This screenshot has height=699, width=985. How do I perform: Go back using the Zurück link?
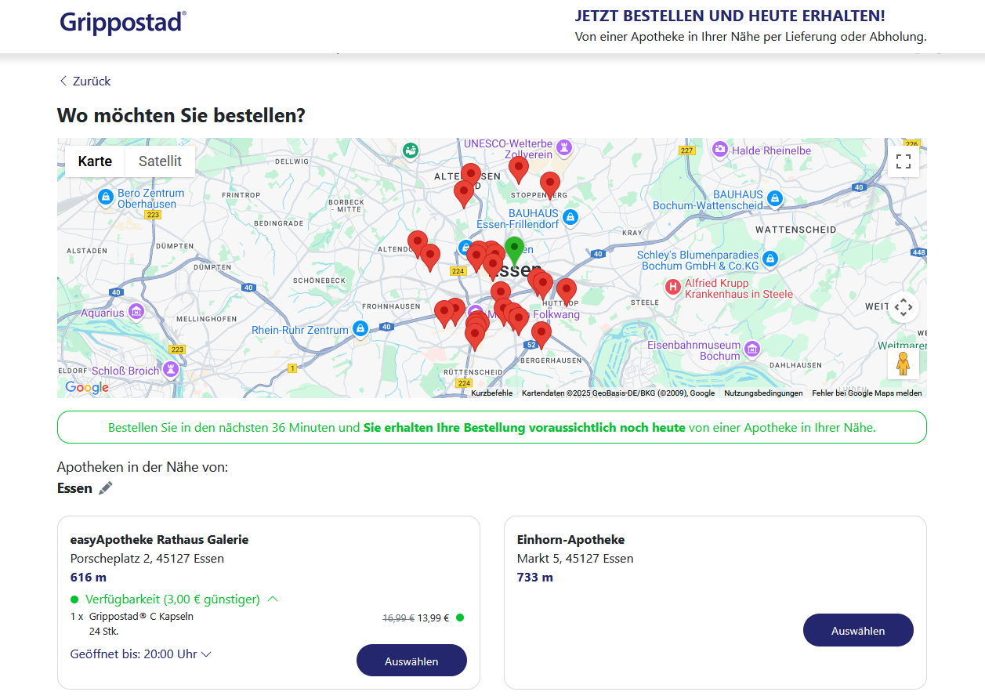click(85, 81)
